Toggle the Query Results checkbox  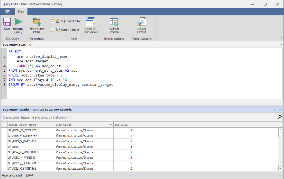(x=52, y=30)
